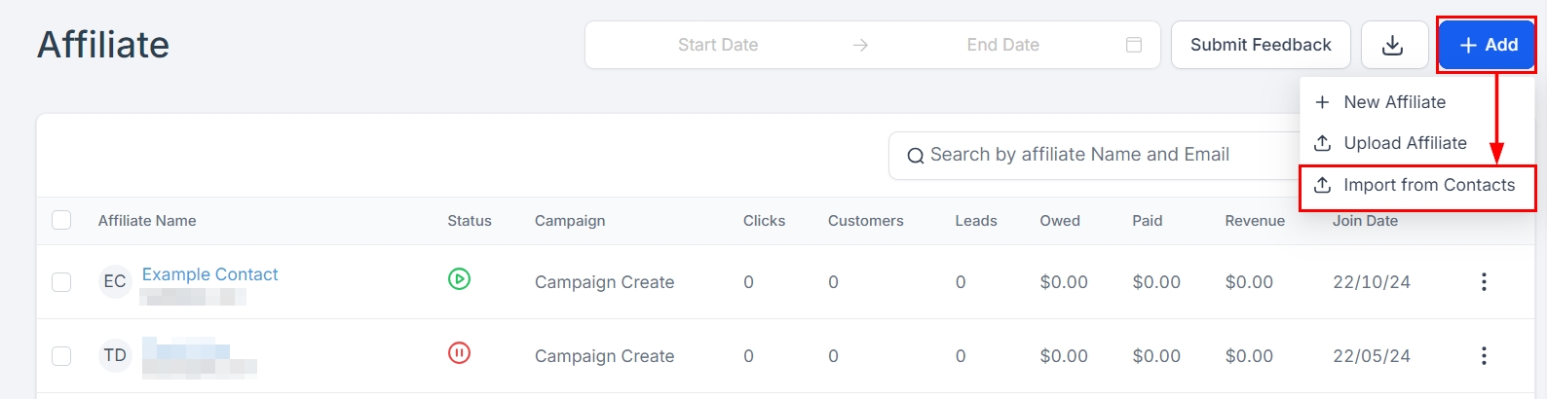This screenshot has height=399, width=1547.
Task: Click the download export icon button
Action: pyautogui.click(x=1393, y=45)
